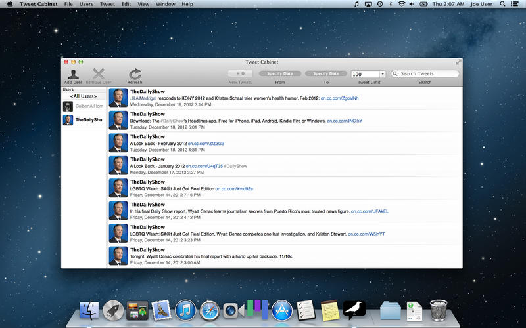Set the To Specify Date button
The width and height of the screenshot is (526, 328).
325,73
